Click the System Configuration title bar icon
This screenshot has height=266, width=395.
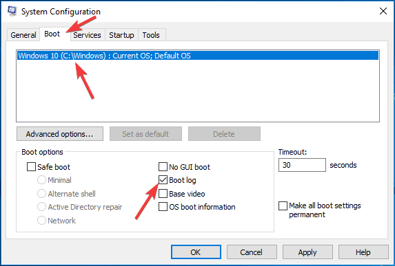click(12, 11)
